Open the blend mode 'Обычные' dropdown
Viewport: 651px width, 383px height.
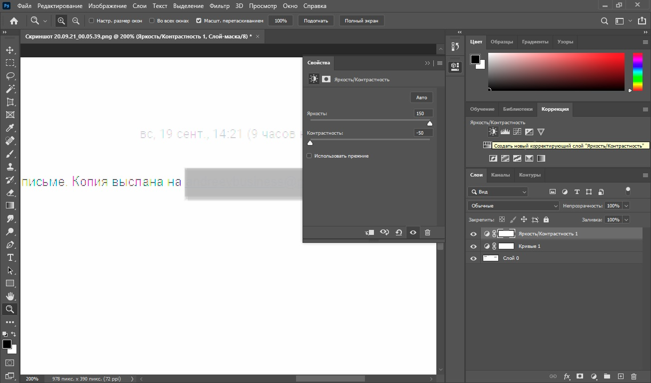click(x=513, y=205)
